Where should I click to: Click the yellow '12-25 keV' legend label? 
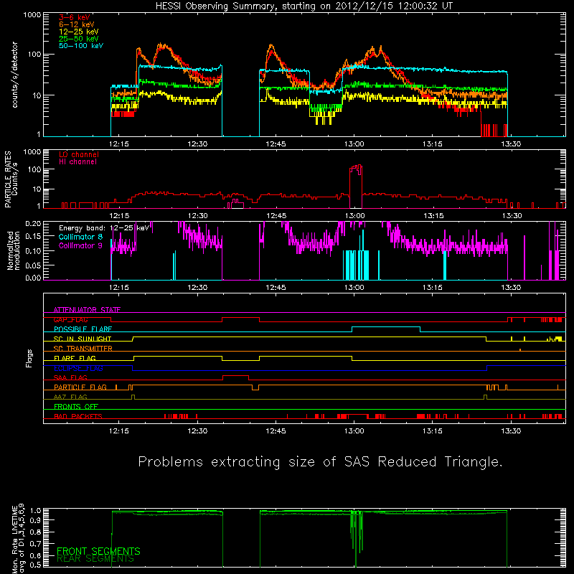(78, 32)
